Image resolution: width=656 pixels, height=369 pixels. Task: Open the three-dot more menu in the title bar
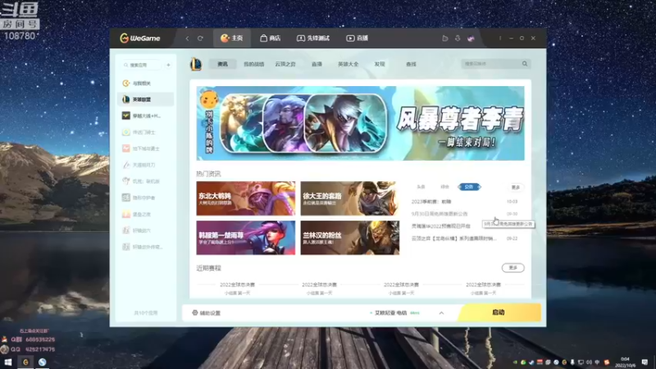point(500,38)
